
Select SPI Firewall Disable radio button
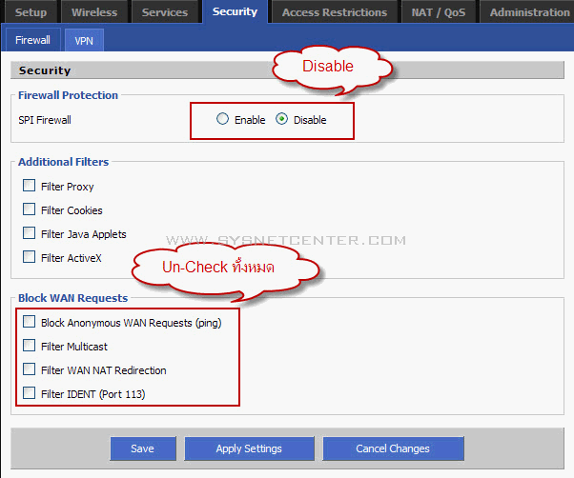[281, 119]
